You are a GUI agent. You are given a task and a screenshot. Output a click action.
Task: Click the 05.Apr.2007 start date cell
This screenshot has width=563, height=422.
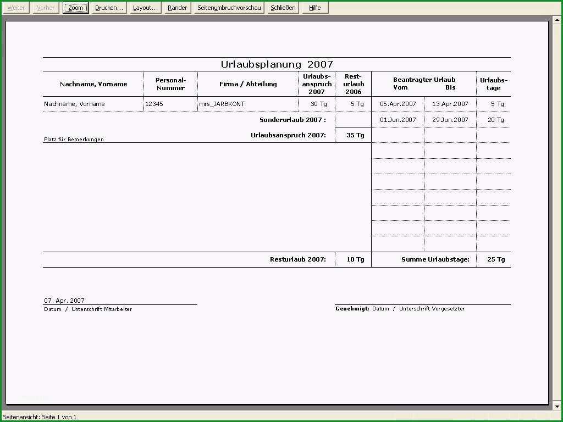point(398,104)
